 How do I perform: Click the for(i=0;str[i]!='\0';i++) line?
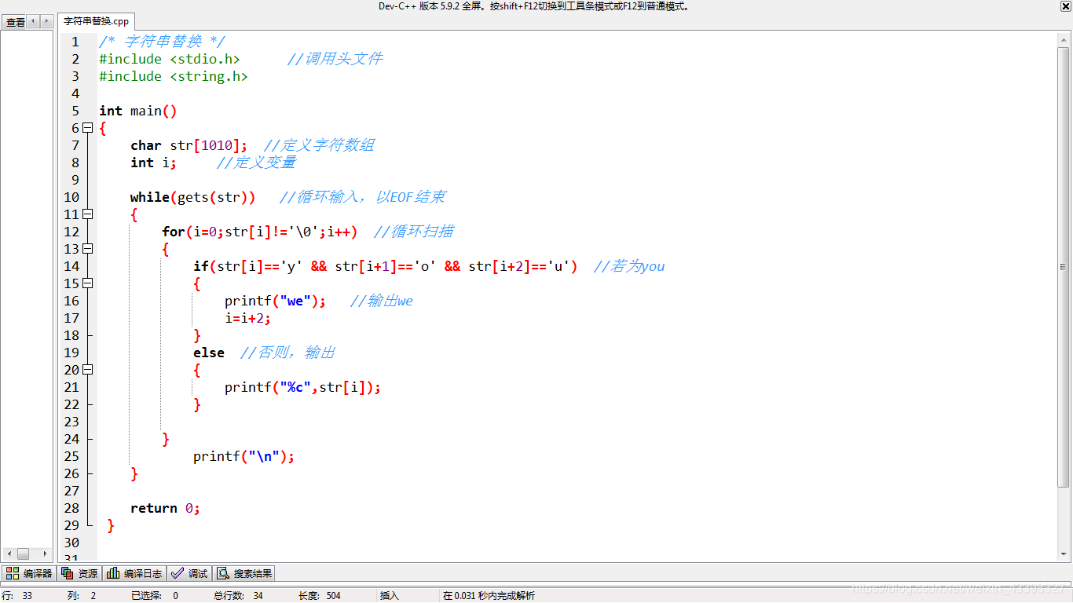[260, 232]
